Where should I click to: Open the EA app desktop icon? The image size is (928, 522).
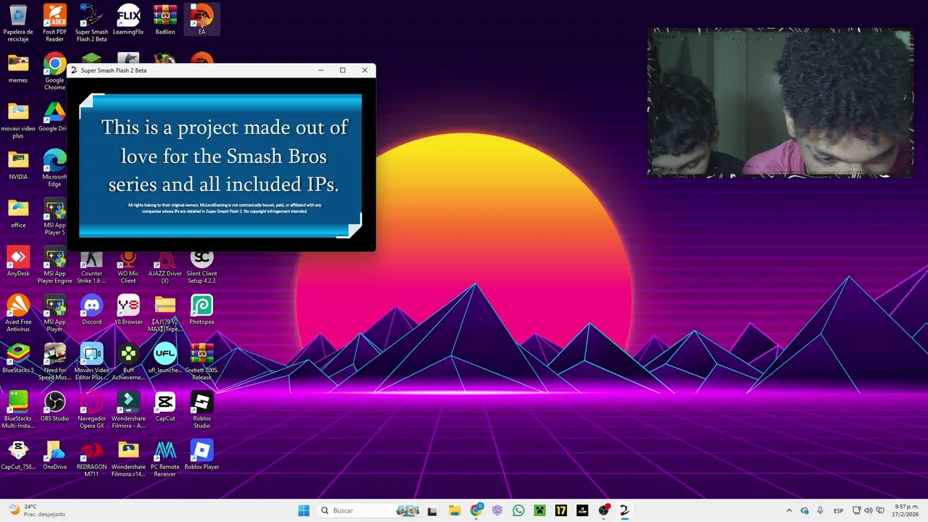point(202,20)
